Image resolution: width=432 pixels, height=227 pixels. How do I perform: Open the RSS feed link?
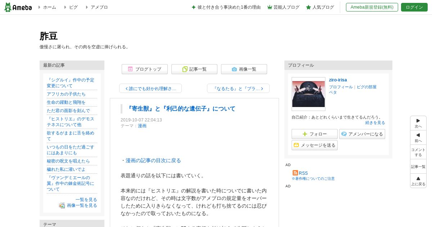303,173
